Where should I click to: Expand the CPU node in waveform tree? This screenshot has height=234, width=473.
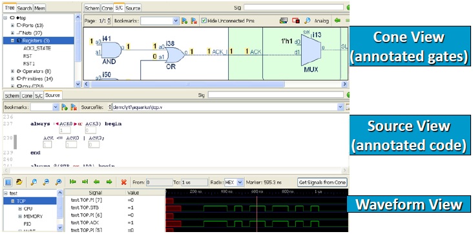point(20,209)
